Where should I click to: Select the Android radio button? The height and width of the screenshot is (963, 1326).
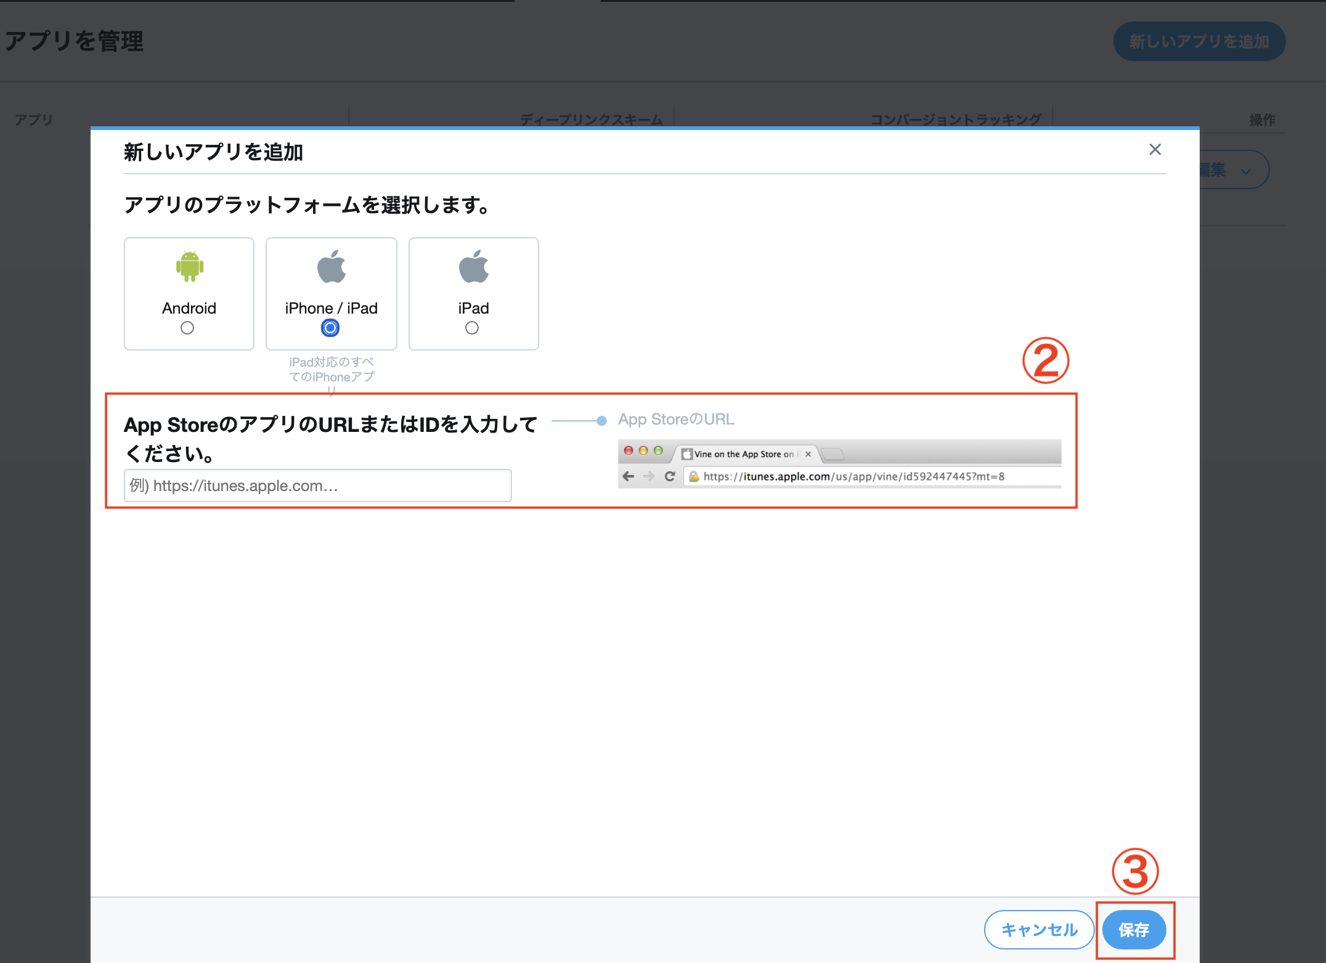[187, 328]
